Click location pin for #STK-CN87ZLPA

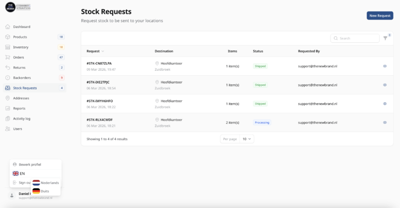(157, 63)
